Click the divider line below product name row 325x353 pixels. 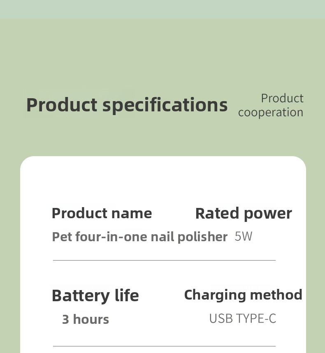(164, 260)
